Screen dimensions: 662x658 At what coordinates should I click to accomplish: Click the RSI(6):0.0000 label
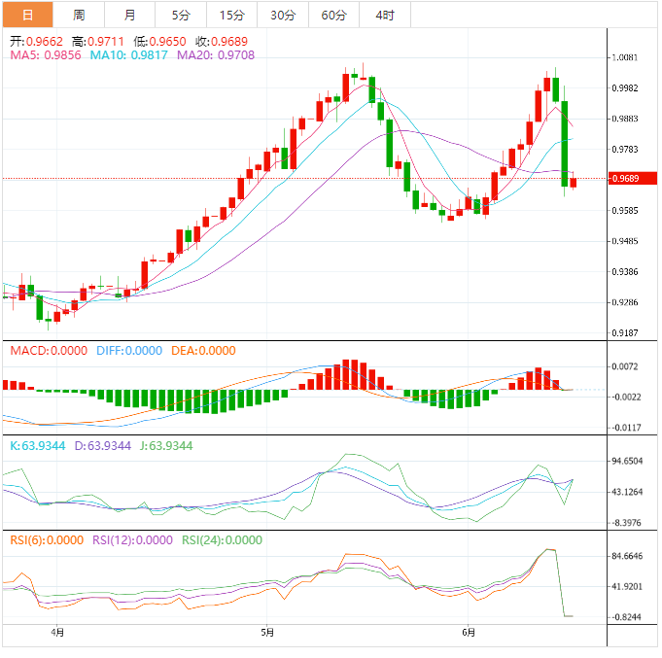(47, 540)
